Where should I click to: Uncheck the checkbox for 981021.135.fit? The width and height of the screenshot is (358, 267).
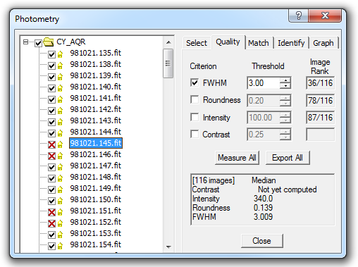[x=51, y=54]
